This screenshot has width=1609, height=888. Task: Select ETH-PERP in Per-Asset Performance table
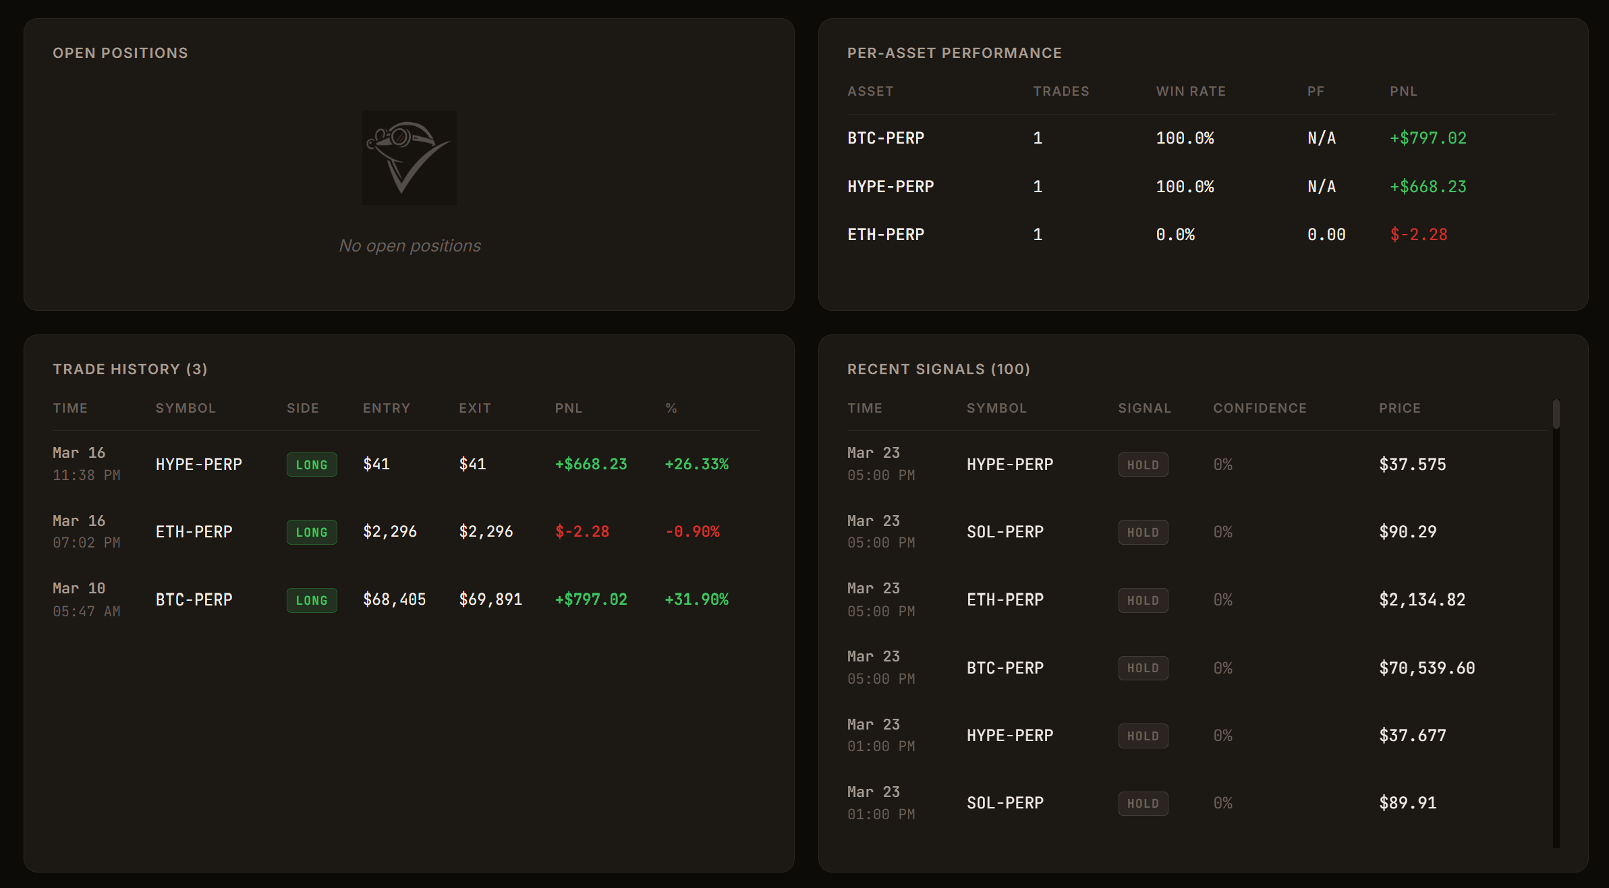coord(886,235)
